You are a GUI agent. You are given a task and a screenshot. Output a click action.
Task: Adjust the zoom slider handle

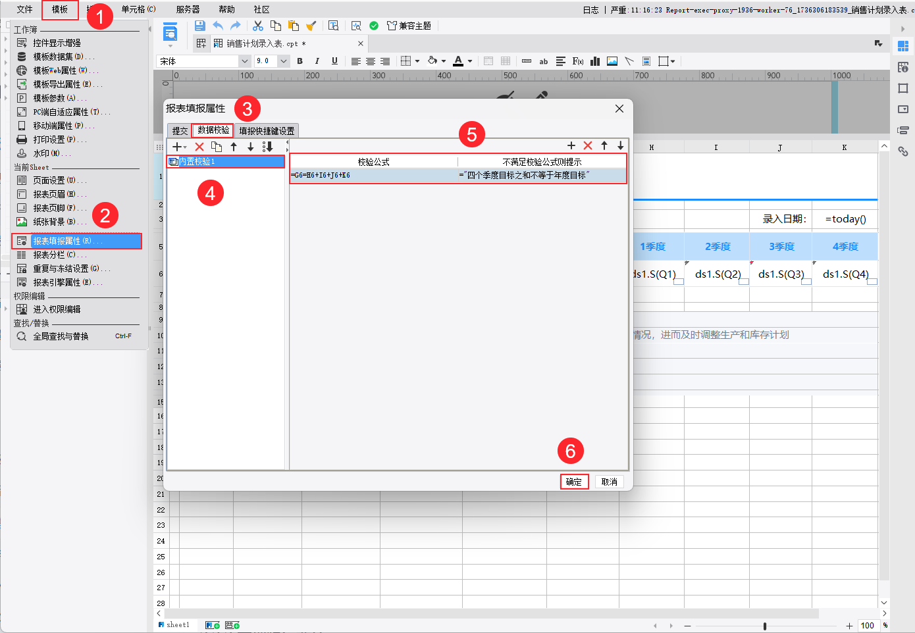(765, 626)
